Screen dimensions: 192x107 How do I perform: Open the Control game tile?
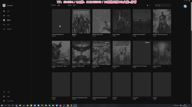pyautogui.click(x=61, y=84)
